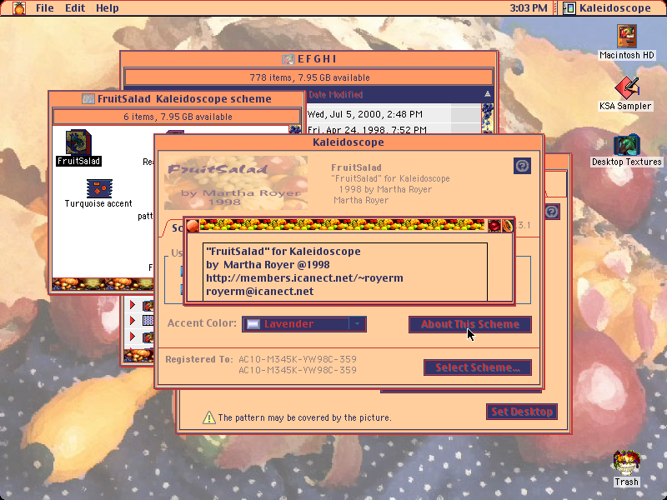Click "778 items, 7.95 GB available" header

click(x=309, y=77)
